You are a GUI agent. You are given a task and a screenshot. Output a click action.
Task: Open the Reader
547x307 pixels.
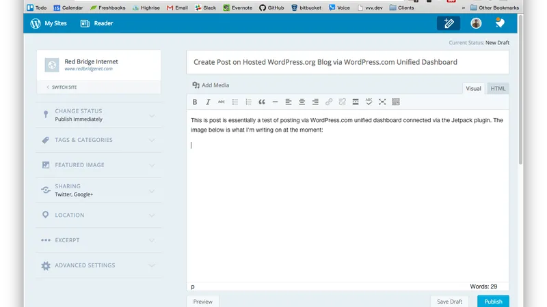pos(96,23)
